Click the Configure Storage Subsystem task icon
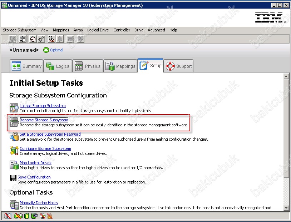The image size is (291, 222). 14,150
